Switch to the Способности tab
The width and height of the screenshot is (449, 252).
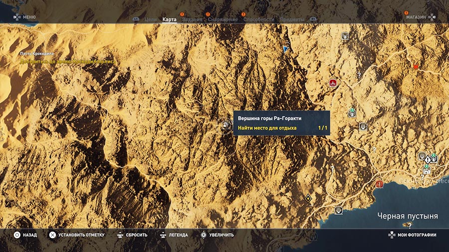click(x=259, y=19)
